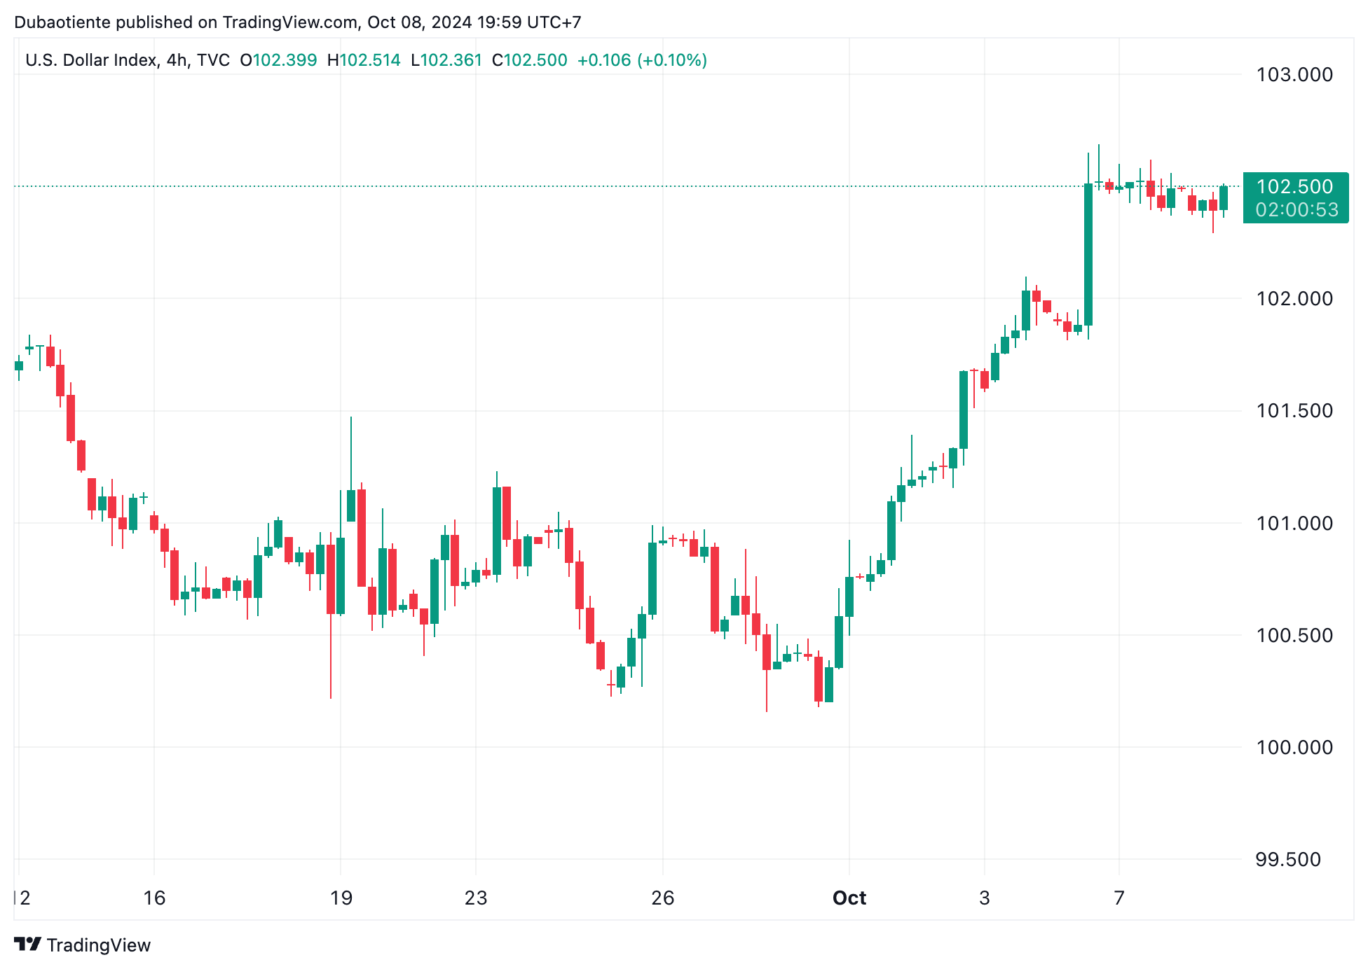Click the 100.500 price axis label
The image size is (1368, 969).
point(1294,635)
